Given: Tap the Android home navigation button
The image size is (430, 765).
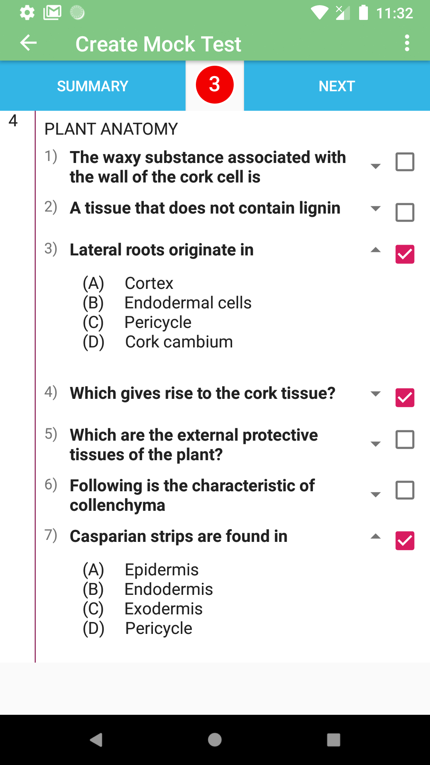Looking at the screenshot, I should pos(215,740).
